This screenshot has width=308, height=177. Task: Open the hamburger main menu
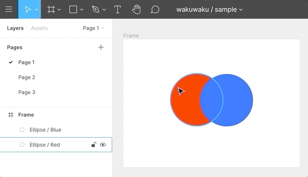(9, 9)
